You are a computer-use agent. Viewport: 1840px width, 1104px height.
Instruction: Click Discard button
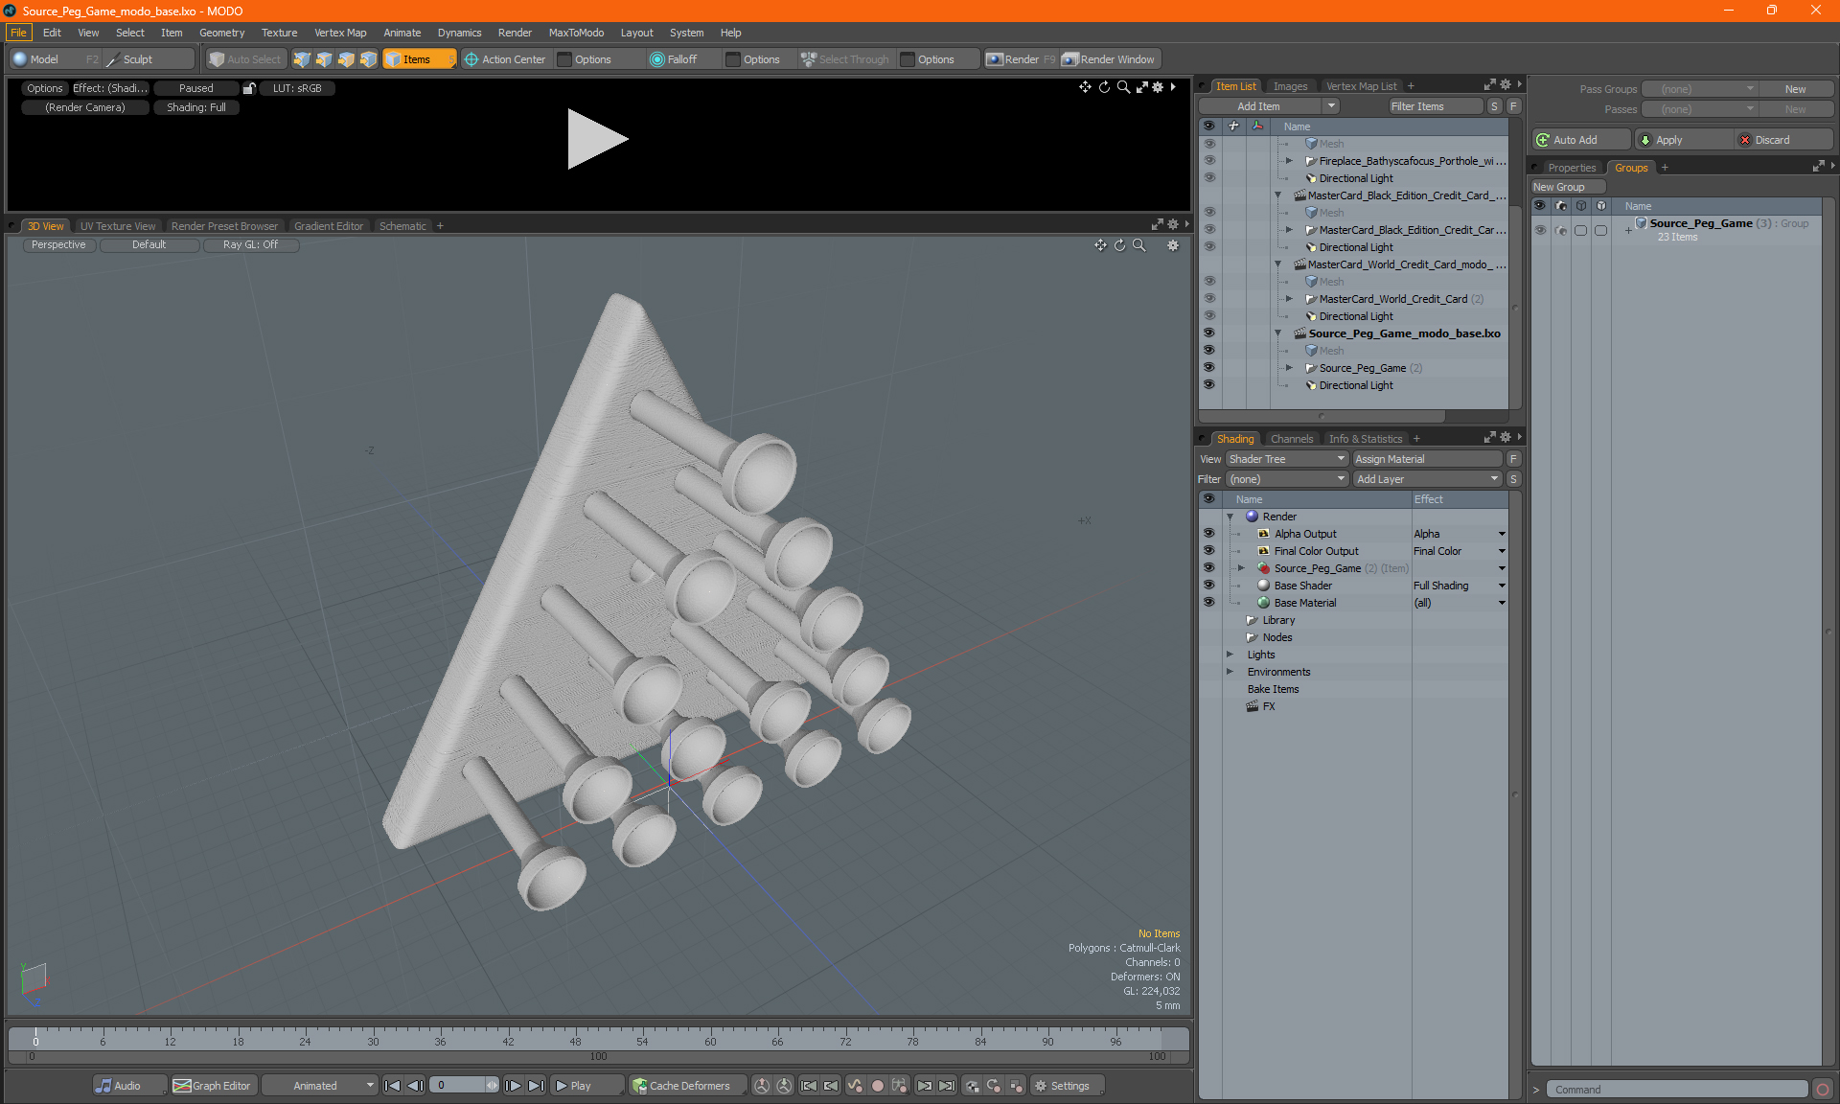point(1783,140)
